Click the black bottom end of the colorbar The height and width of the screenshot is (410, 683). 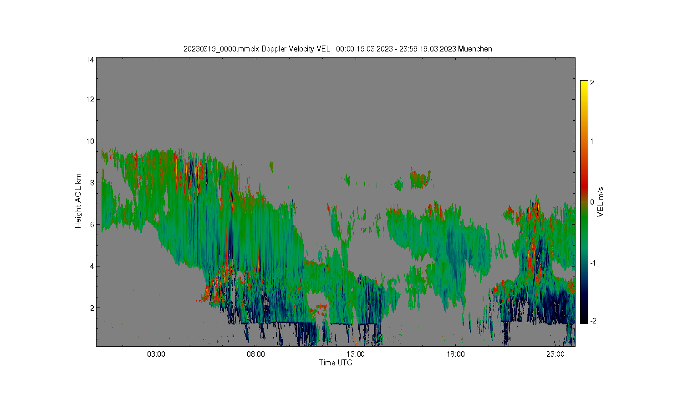[584, 319]
